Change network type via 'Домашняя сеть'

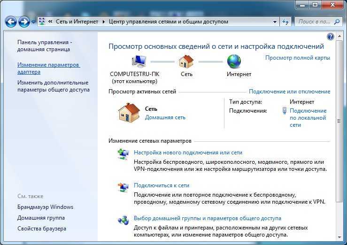[x=165, y=117]
